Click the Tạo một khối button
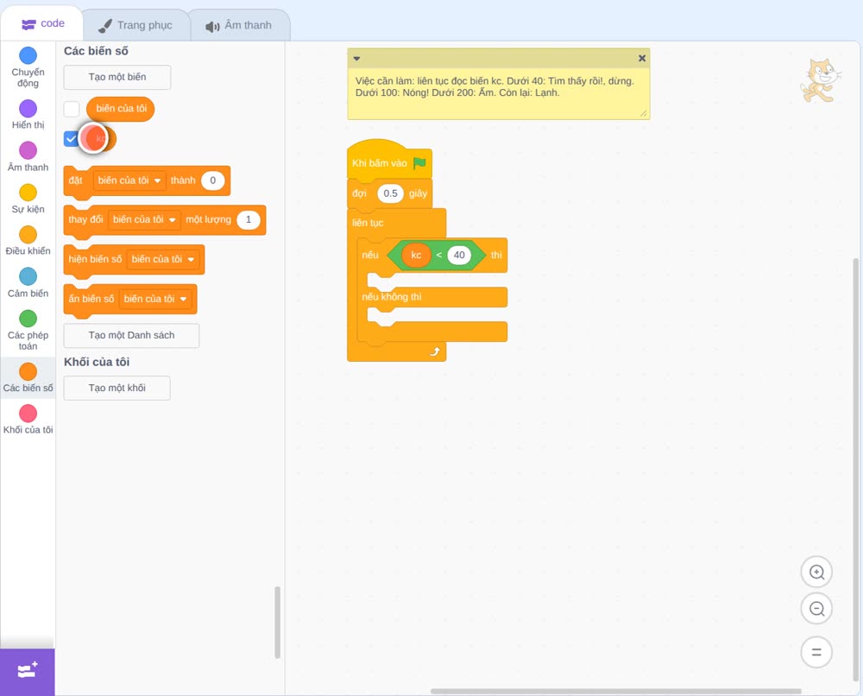Image resolution: width=863 pixels, height=696 pixels. pos(117,389)
